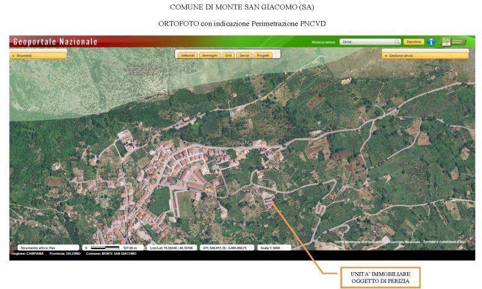Screen dimensions: 482x289
Task: Focus the Cerca quick search field
Action: pyautogui.click(x=366, y=42)
